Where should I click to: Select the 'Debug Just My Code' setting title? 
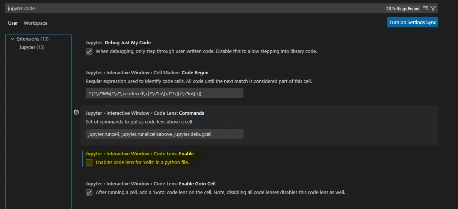118,43
